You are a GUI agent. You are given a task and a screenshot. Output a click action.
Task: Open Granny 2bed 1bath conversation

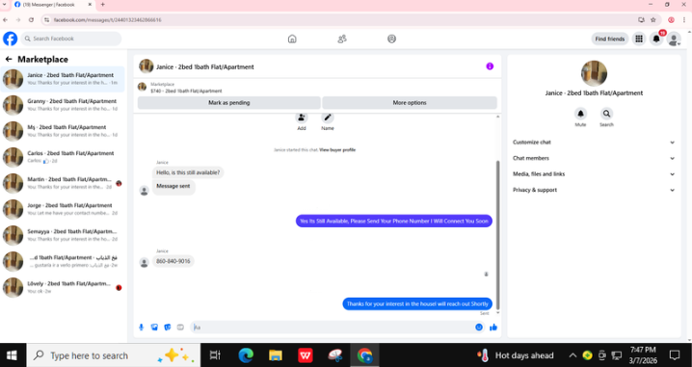[x=63, y=105]
